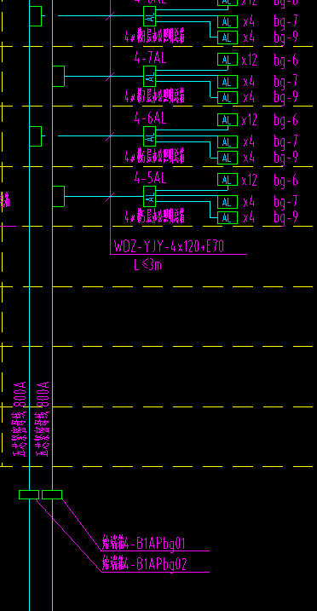Select the green tap-off box feeding 4-5AL
The height and width of the screenshot is (611, 317).
point(59,196)
